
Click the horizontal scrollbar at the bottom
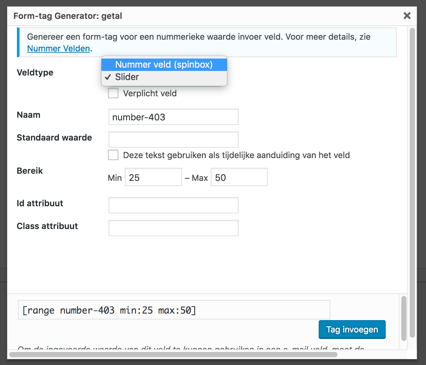coord(173,355)
